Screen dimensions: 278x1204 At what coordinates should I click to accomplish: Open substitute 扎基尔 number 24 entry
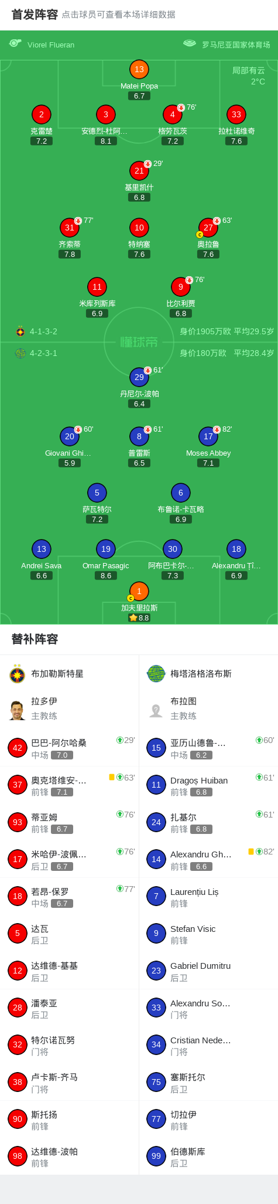coord(208,822)
